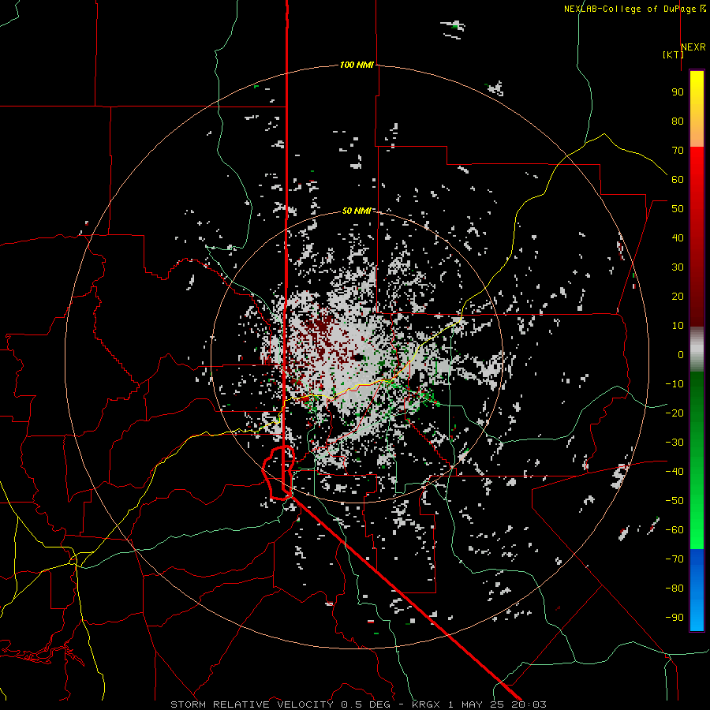Click the 0 value on the velocity scale
710x710 pixels.
(x=681, y=355)
